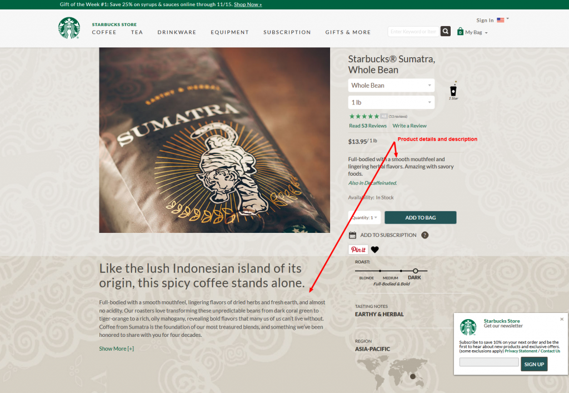The image size is (569, 393).
Task: Click the Starbucks siren logo in header
Action: pos(69,28)
